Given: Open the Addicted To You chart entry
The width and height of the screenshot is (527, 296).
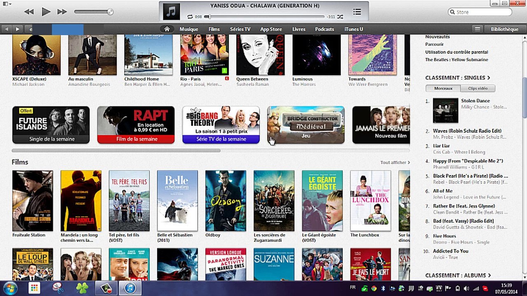Looking at the screenshot, I should 450,251.
